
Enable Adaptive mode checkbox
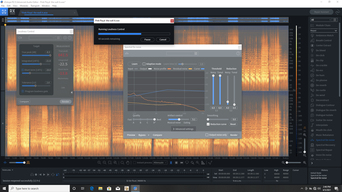click(x=144, y=64)
